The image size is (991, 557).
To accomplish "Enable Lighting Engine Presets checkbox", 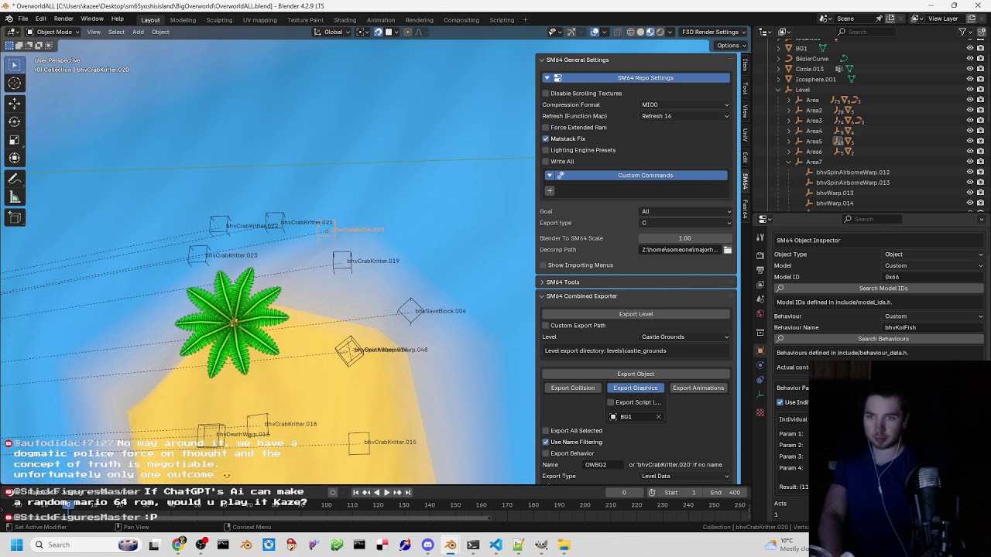I will pos(546,150).
